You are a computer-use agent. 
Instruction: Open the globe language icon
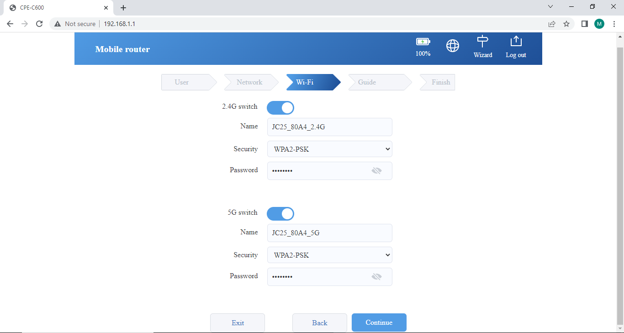pos(453,46)
